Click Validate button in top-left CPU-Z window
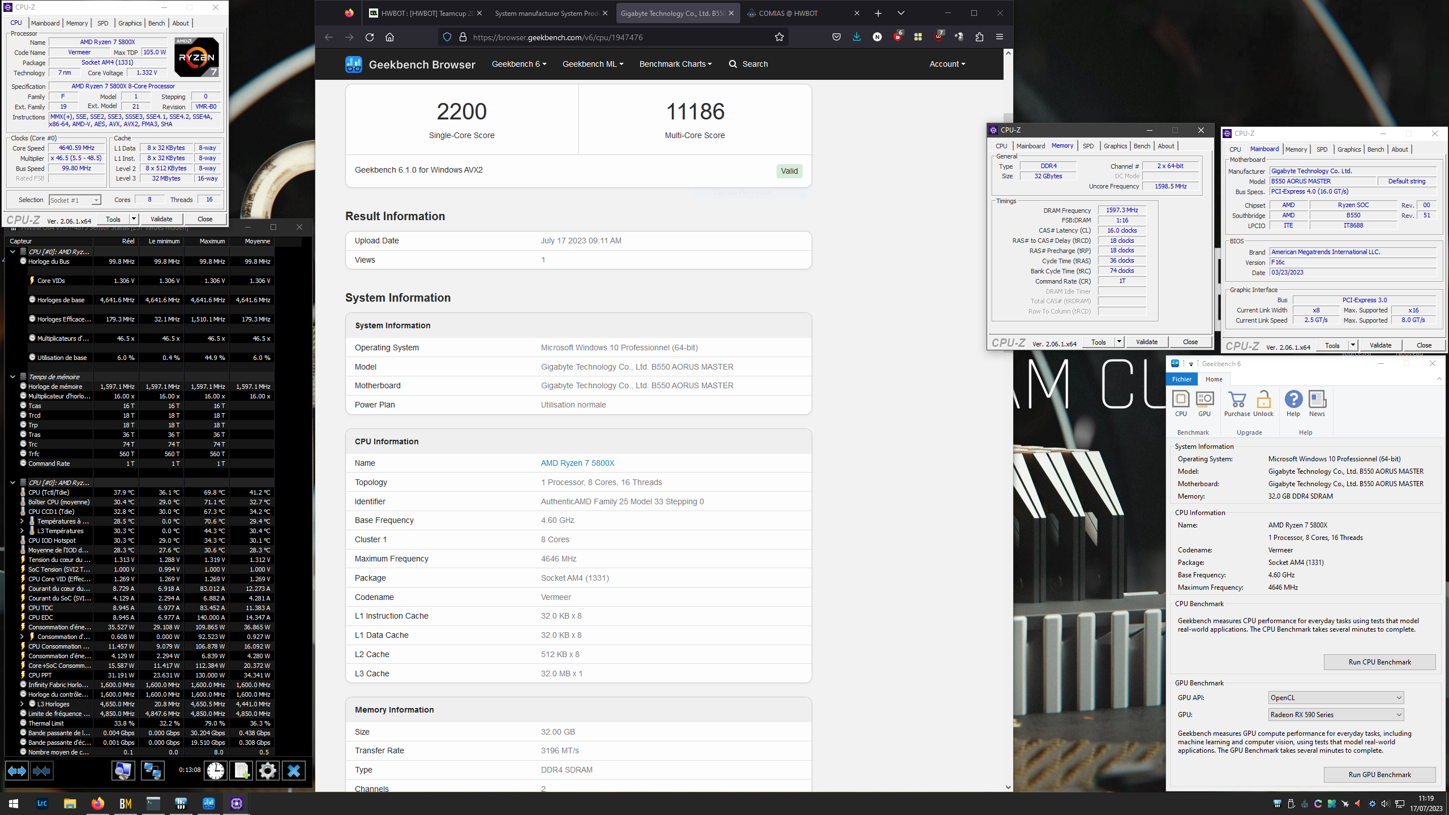This screenshot has height=815, width=1449. coord(161,219)
